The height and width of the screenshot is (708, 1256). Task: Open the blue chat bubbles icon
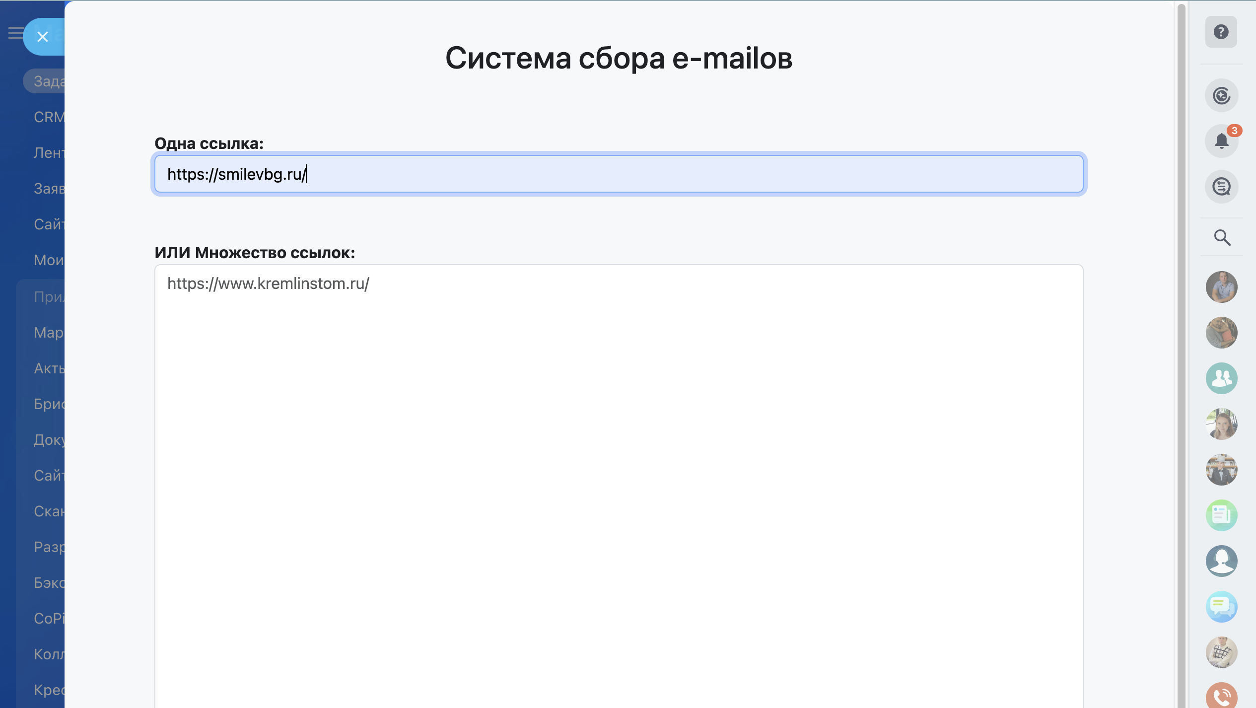(x=1221, y=607)
